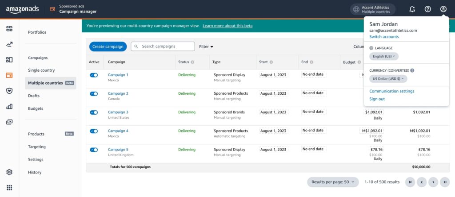Open the Accent Athletics account selector

pyautogui.click(x=373, y=9)
